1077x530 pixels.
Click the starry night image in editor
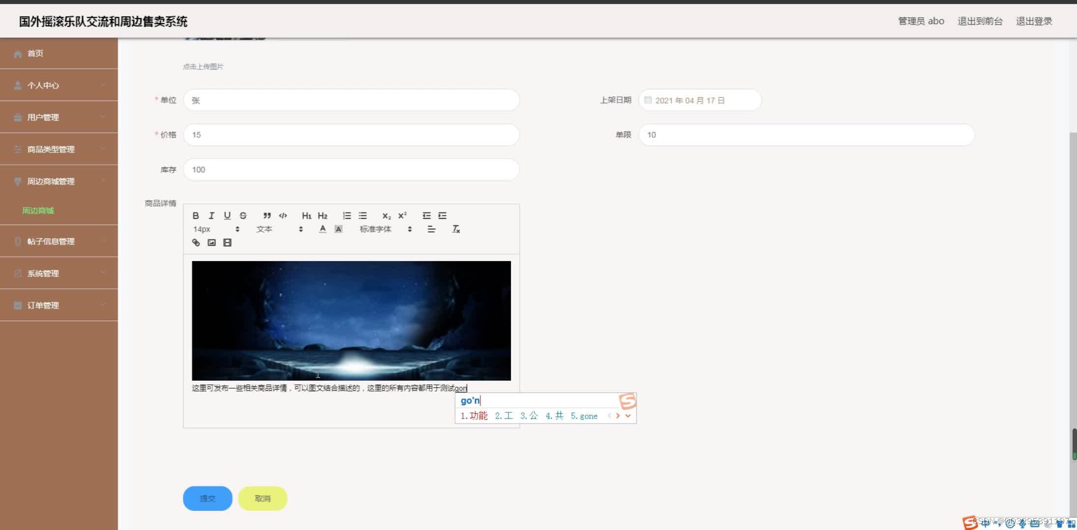(351, 320)
